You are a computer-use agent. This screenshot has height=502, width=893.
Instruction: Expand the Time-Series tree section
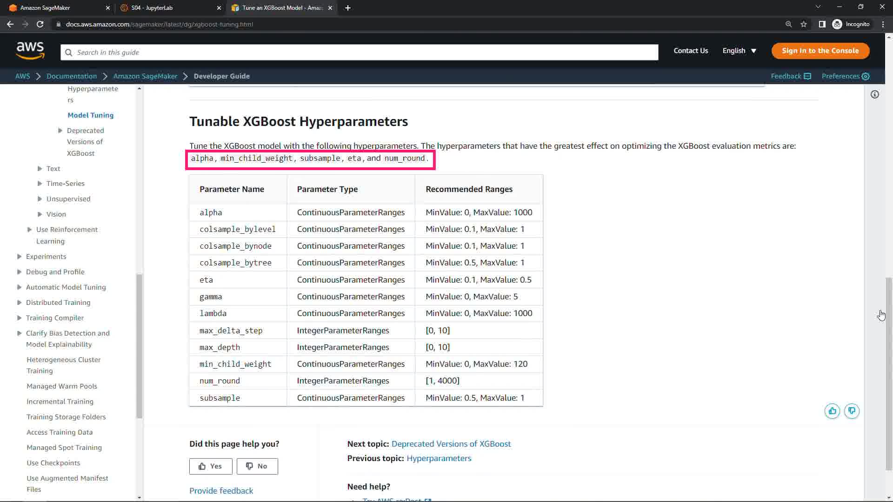[x=40, y=184]
